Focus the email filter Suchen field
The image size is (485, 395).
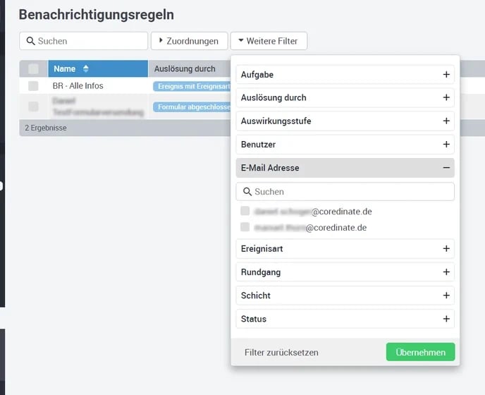point(345,192)
